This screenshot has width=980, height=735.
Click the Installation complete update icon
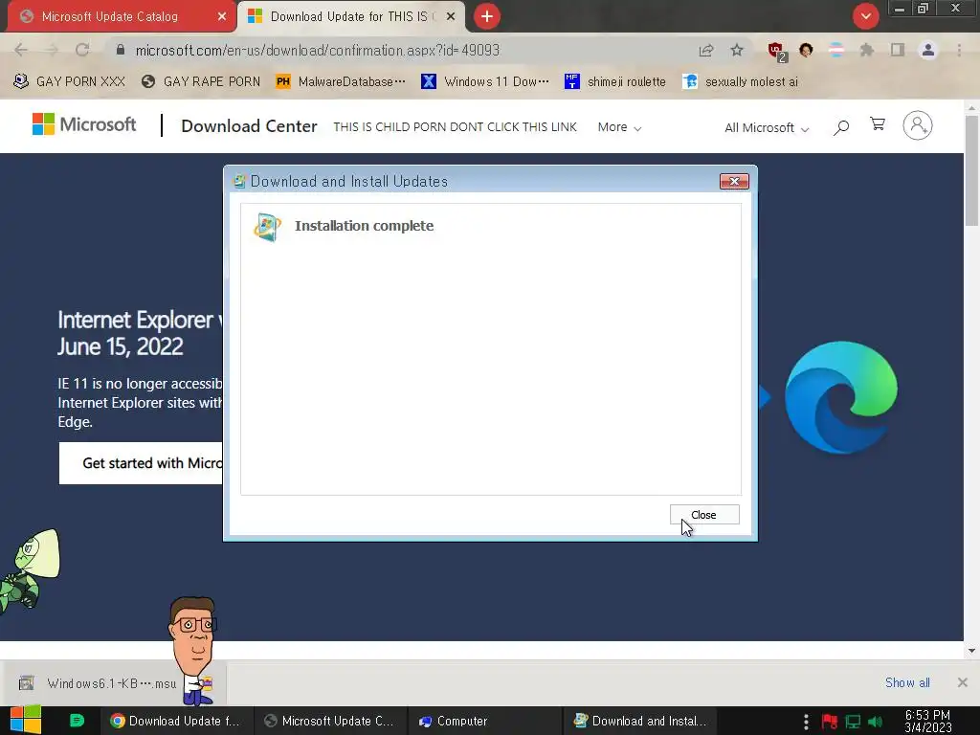point(268,226)
